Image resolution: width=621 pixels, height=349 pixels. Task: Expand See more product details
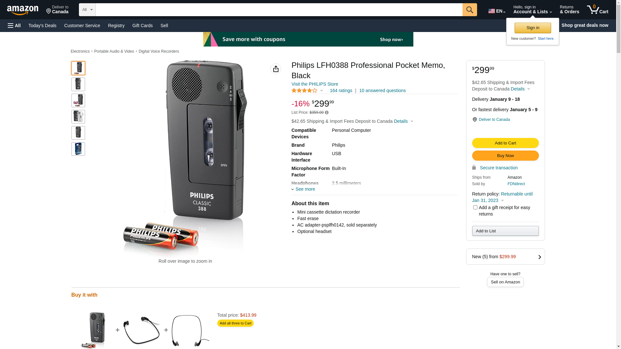click(303, 189)
